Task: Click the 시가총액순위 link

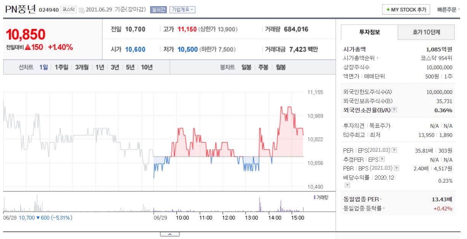Action: coord(359,58)
